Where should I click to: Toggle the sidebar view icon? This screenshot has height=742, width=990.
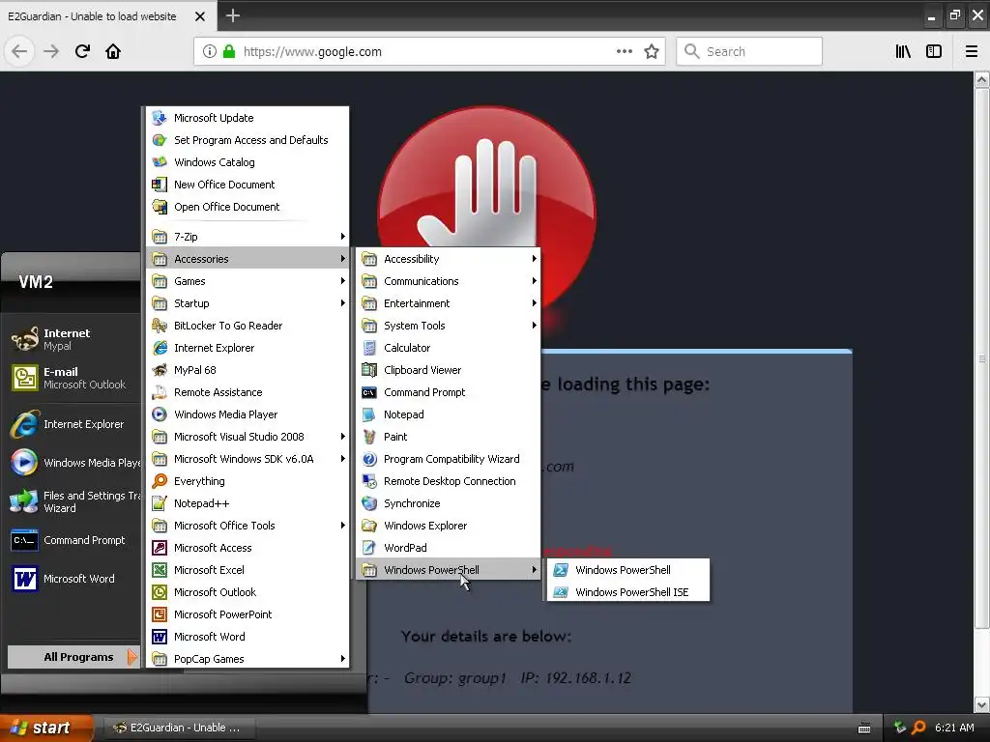934,51
